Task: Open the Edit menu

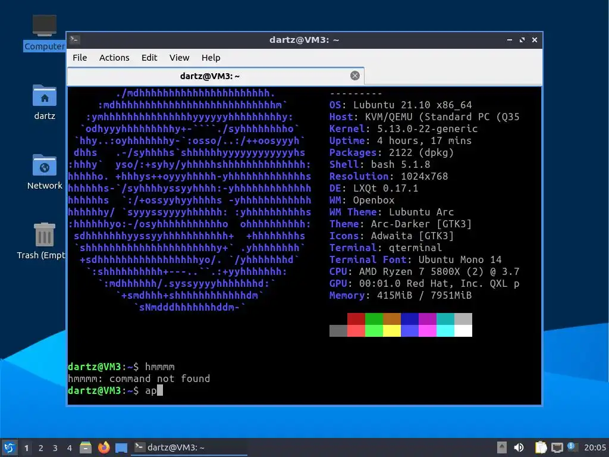Action: (149, 58)
